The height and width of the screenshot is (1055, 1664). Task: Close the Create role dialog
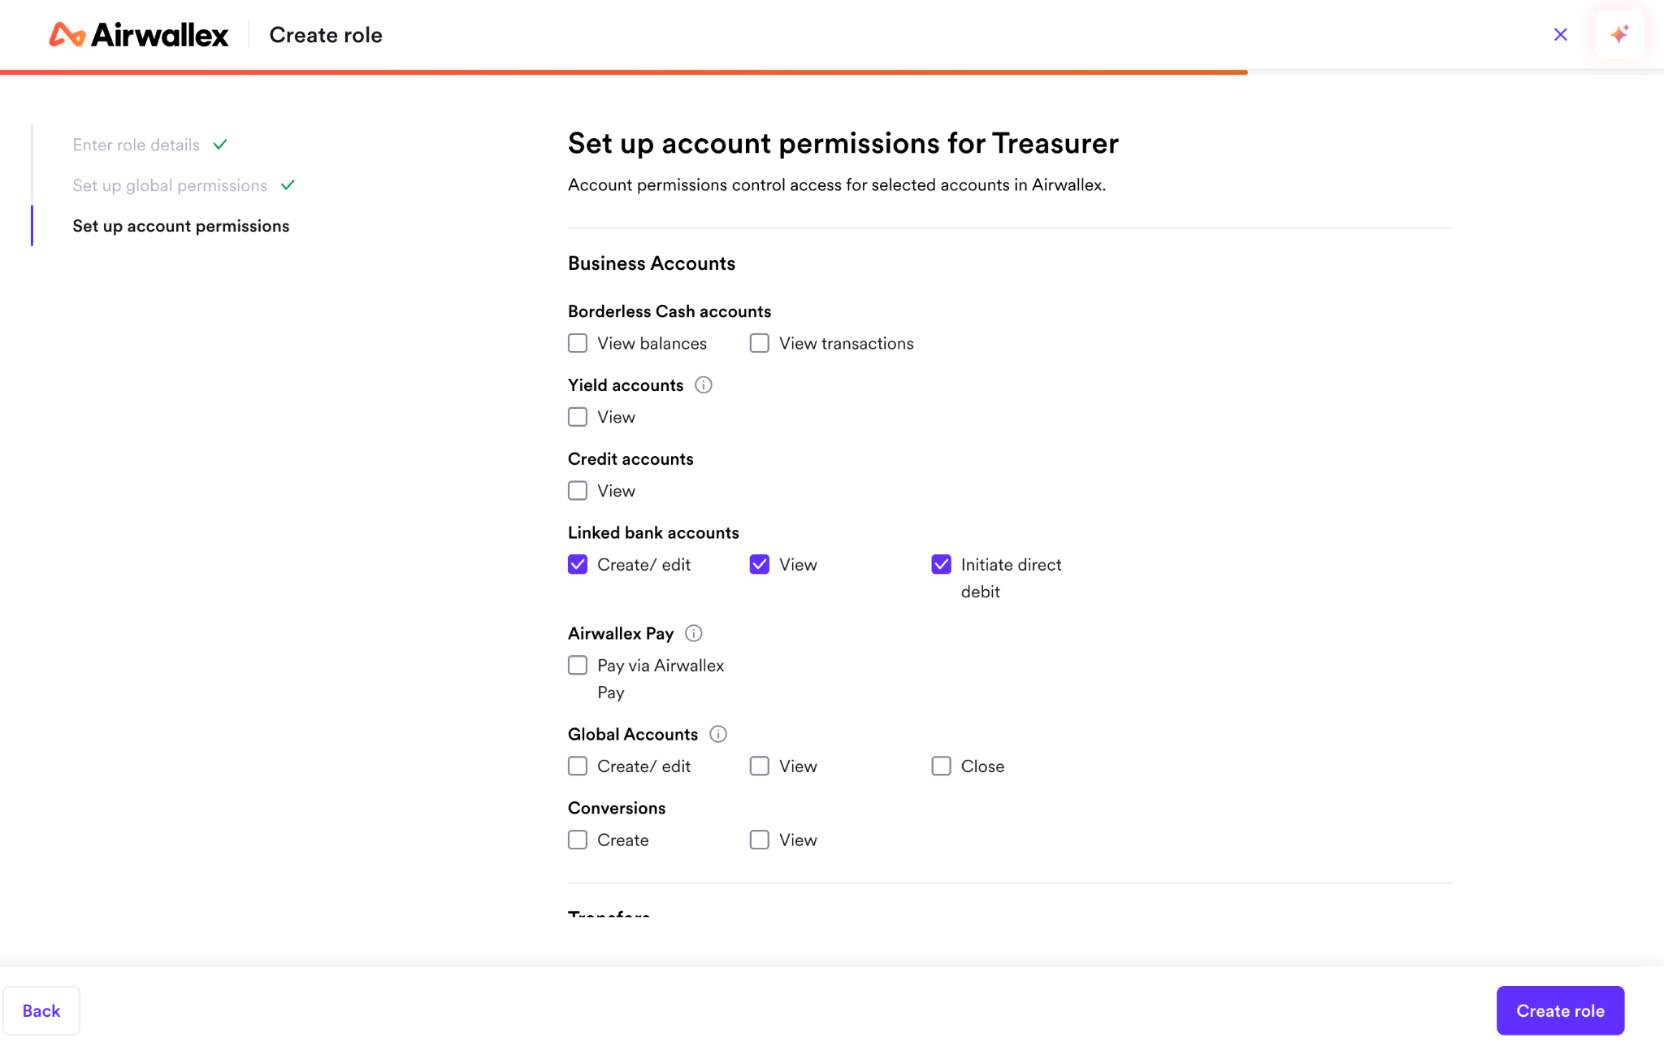coord(1561,34)
